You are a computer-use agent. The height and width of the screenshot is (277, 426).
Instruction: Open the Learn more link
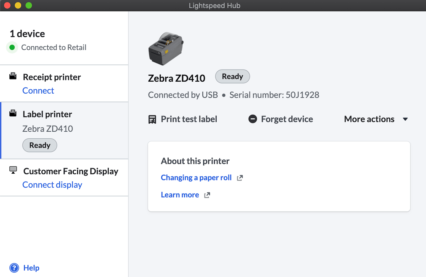[x=180, y=195]
